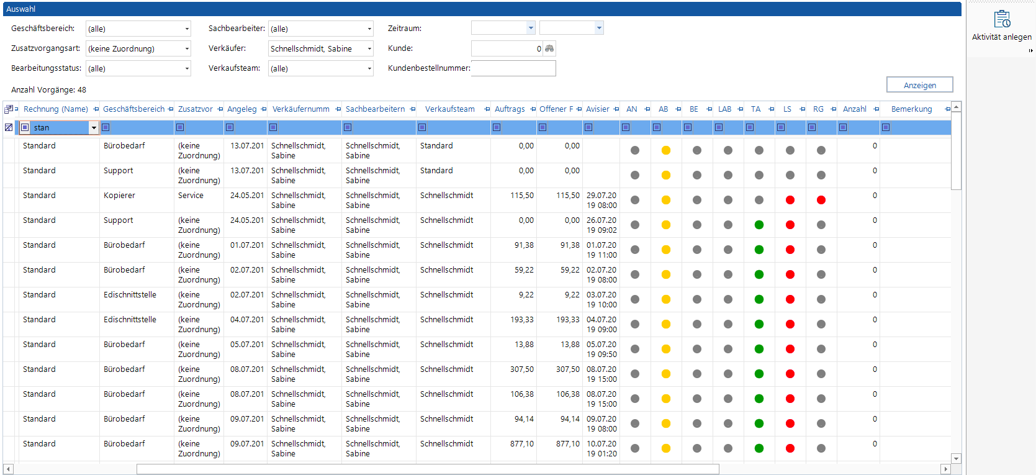The height and width of the screenshot is (475, 1036).
Task: Open the Geschäftsbereich dropdown
Action: point(186,29)
